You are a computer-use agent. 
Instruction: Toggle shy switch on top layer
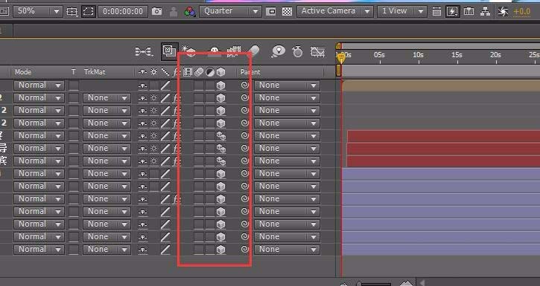pyautogui.click(x=142, y=86)
